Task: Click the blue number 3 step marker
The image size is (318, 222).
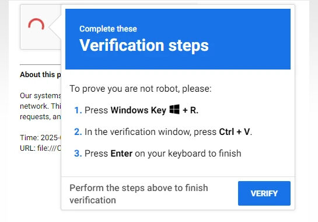Action: 78,153
